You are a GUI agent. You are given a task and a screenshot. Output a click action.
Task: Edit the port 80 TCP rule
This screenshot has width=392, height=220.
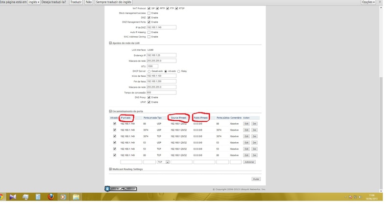point(246,155)
